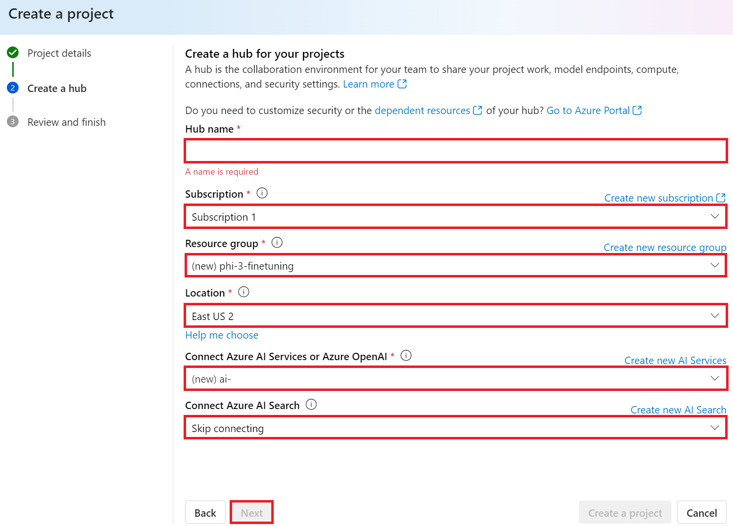Click external link icon next to Learn more
This screenshot has height=526, width=733.
tap(402, 84)
